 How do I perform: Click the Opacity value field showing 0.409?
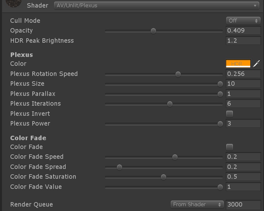pos(243,30)
